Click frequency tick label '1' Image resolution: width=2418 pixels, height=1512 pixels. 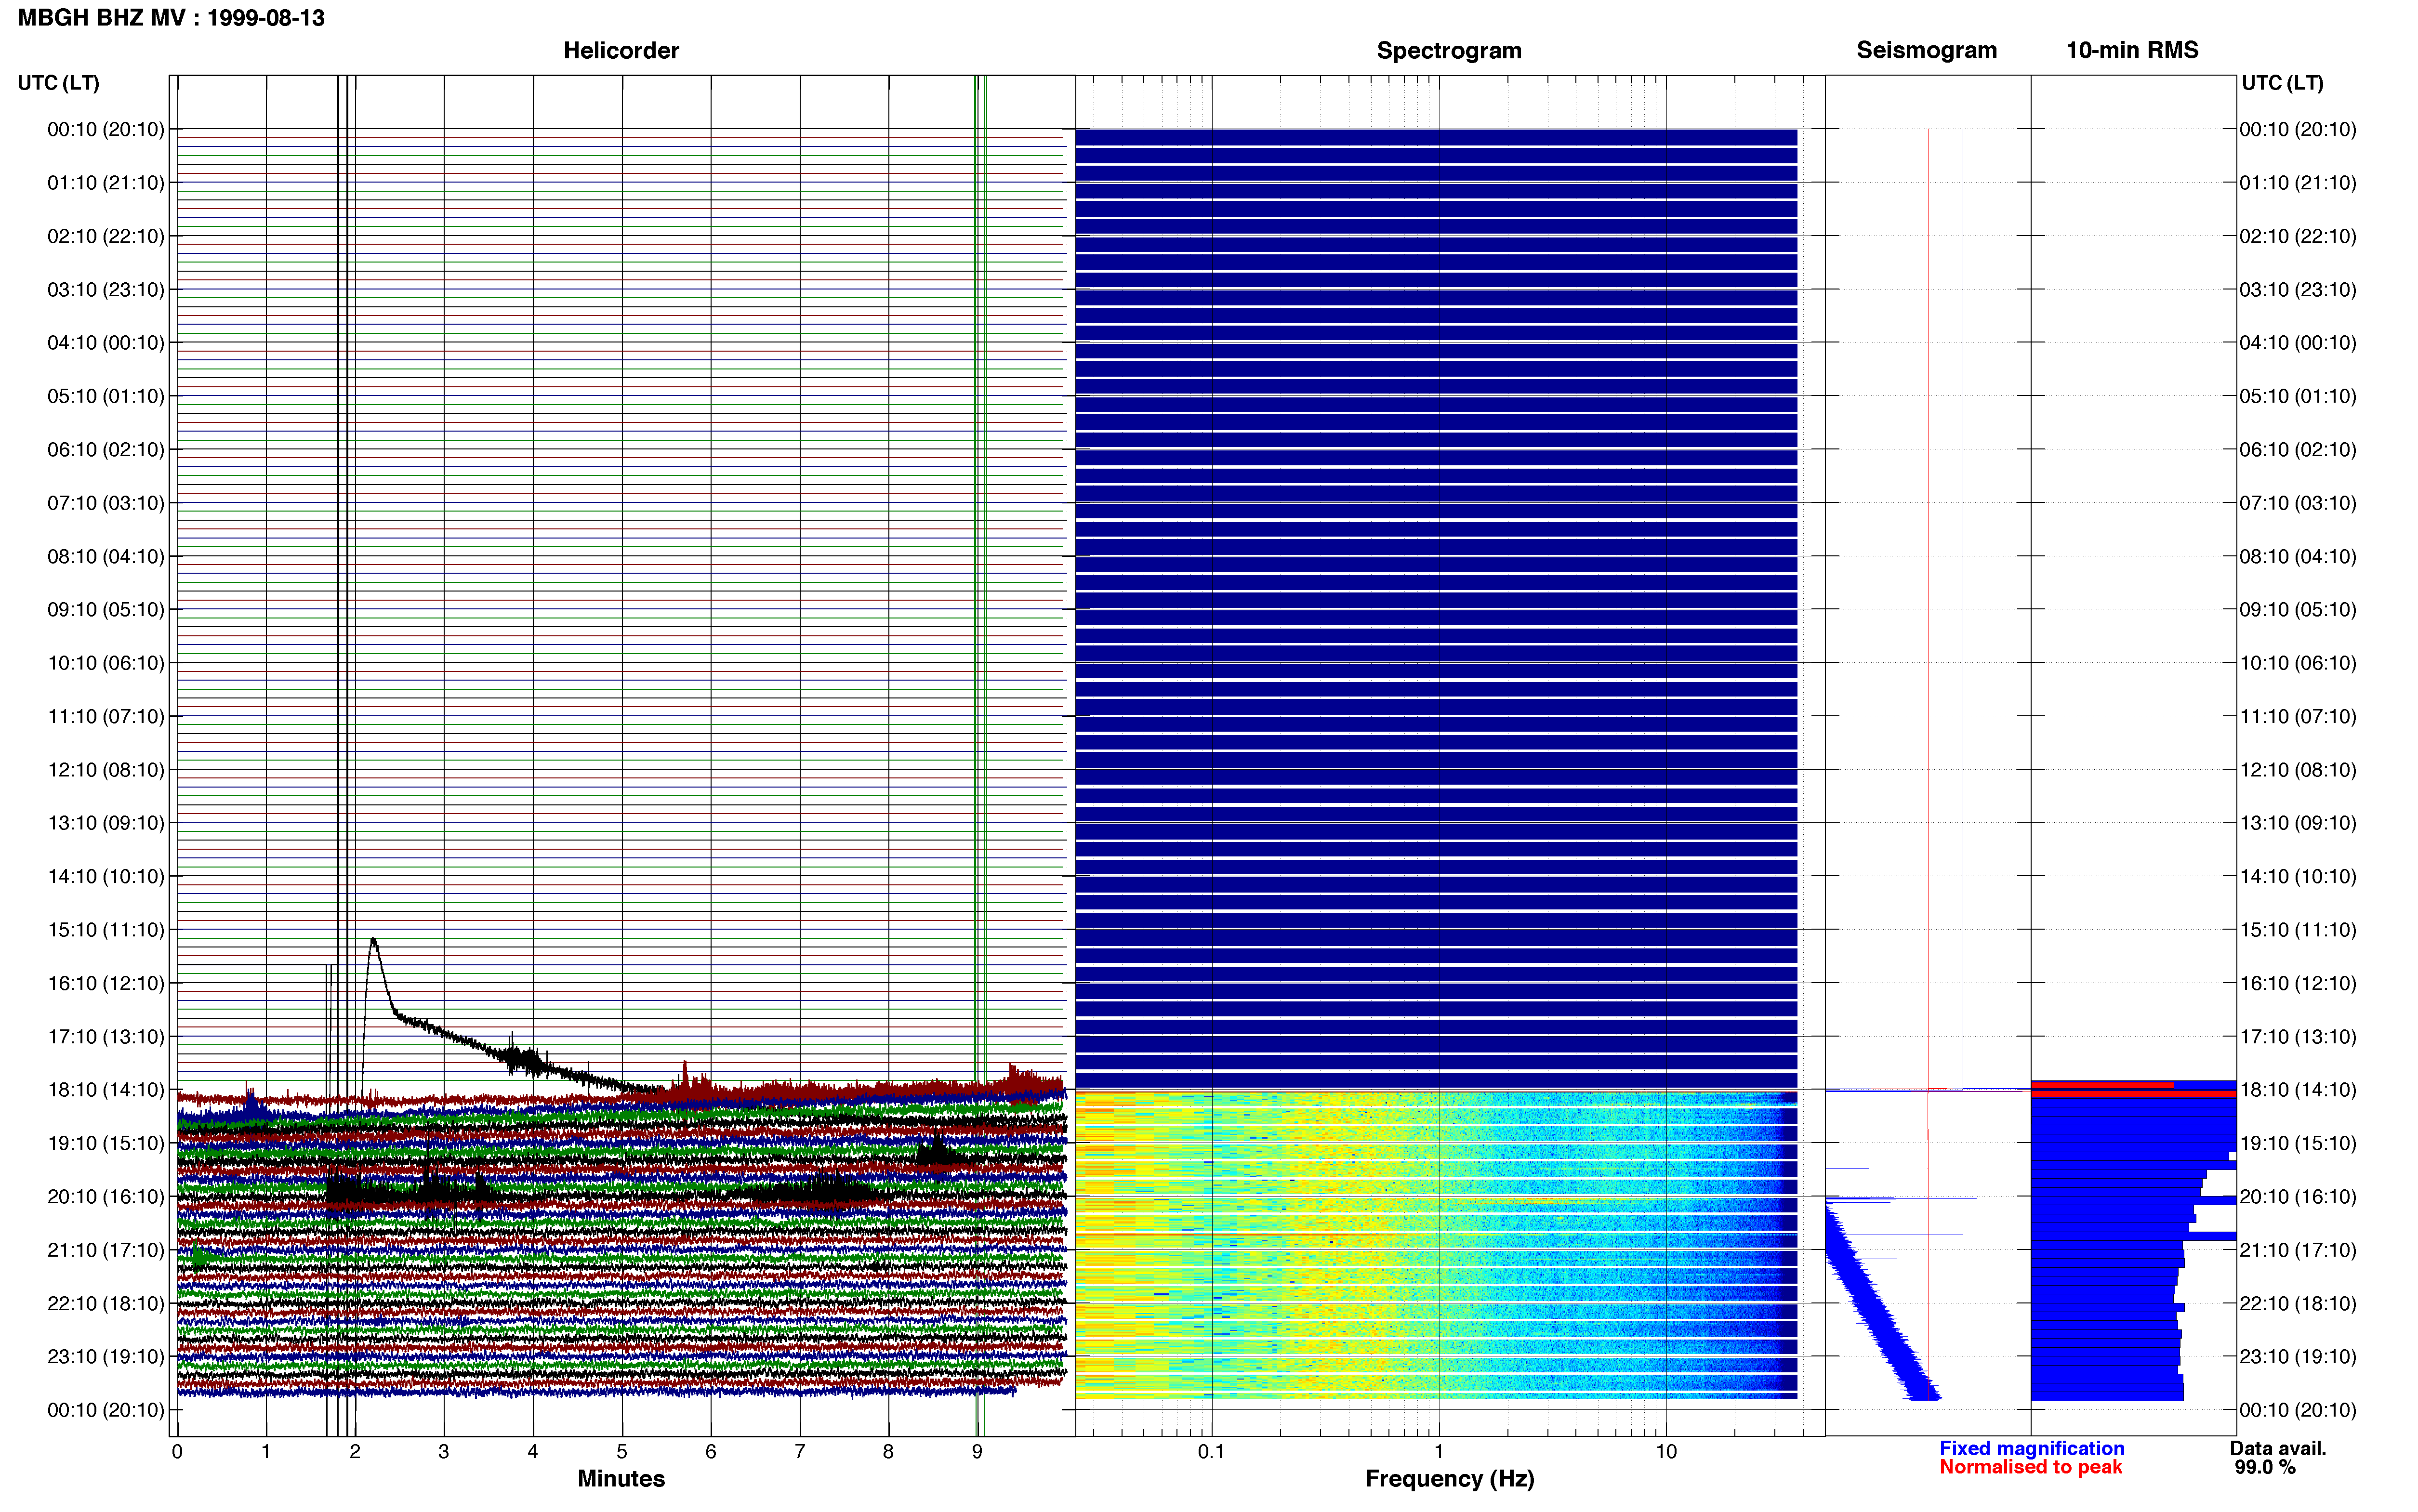click(x=1439, y=1451)
